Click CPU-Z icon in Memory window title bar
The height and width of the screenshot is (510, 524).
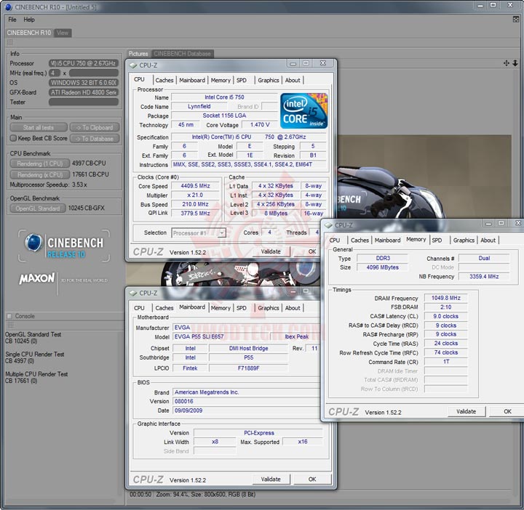(328, 225)
